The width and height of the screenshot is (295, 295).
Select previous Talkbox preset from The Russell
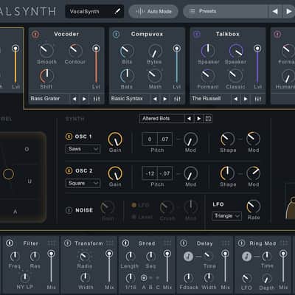[235, 99]
